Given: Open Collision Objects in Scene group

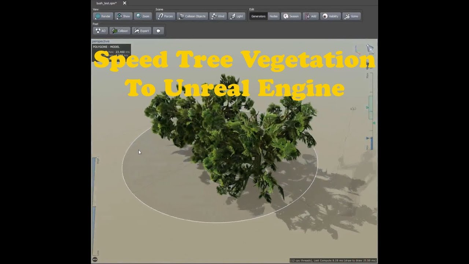Looking at the screenshot, I should click(x=192, y=16).
